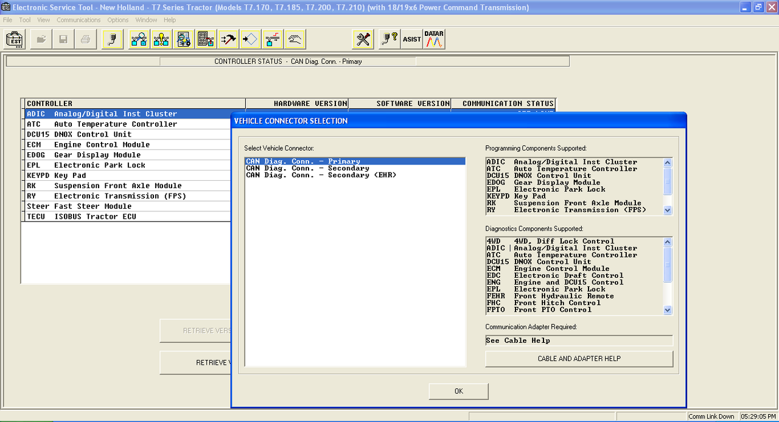Click the signal monitor toolbar icon
This screenshot has width=779, height=422.
click(x=273, y=40)
